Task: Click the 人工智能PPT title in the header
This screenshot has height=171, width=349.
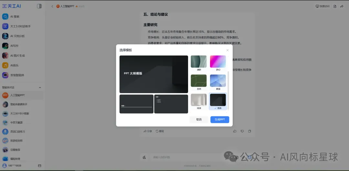Action: (67, 6)
